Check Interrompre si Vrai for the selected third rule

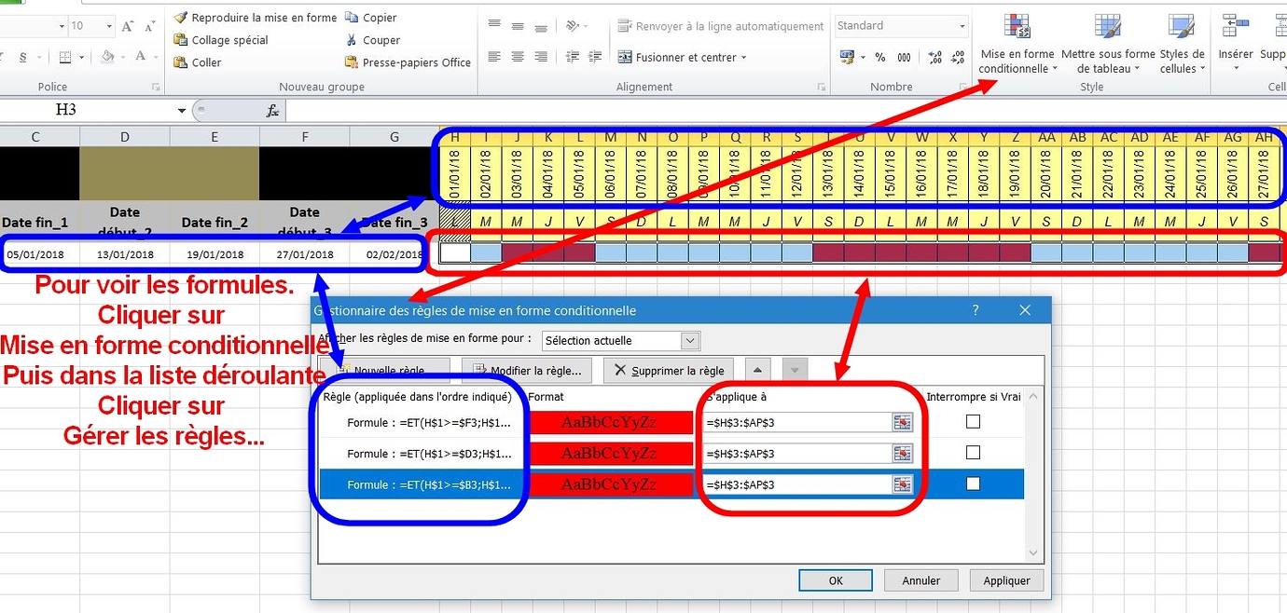coord(973,484)
